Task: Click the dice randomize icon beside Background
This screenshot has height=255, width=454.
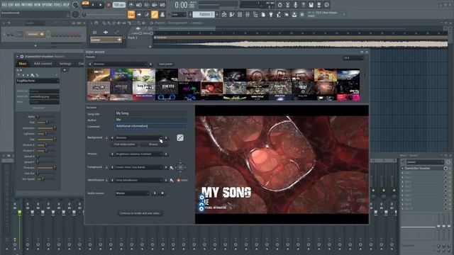Action: pyautogui.click(x=180, y=138)
